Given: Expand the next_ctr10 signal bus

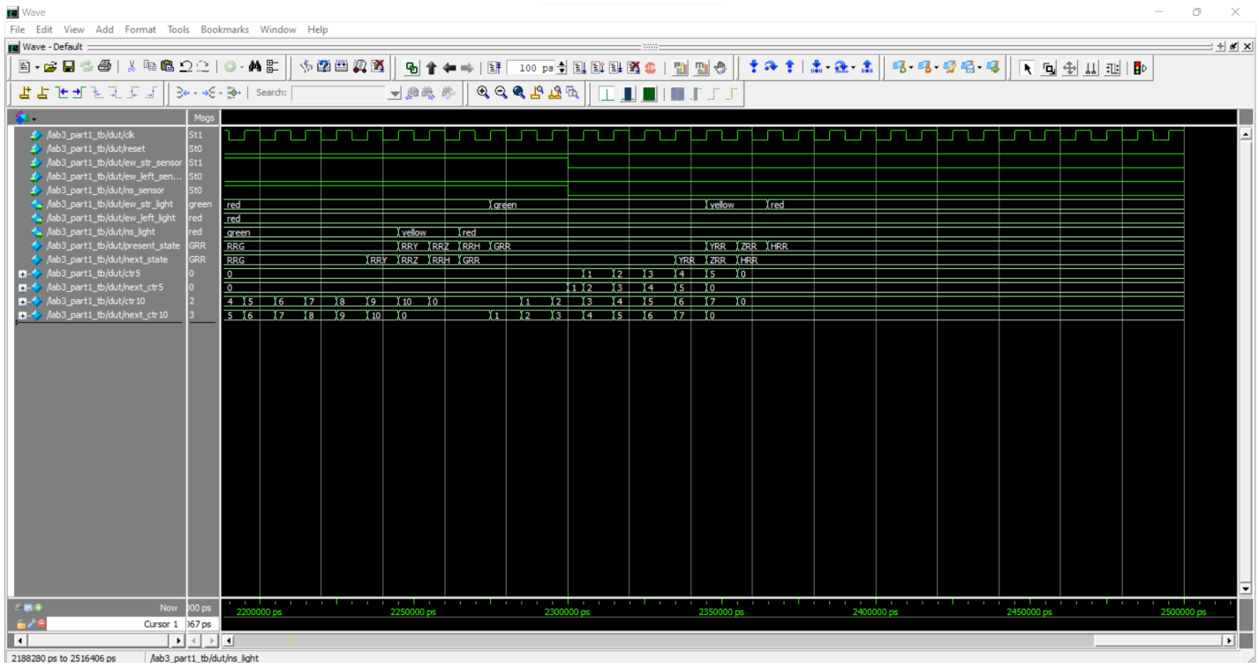Looking at the screenshot, I should coord(22,315).
